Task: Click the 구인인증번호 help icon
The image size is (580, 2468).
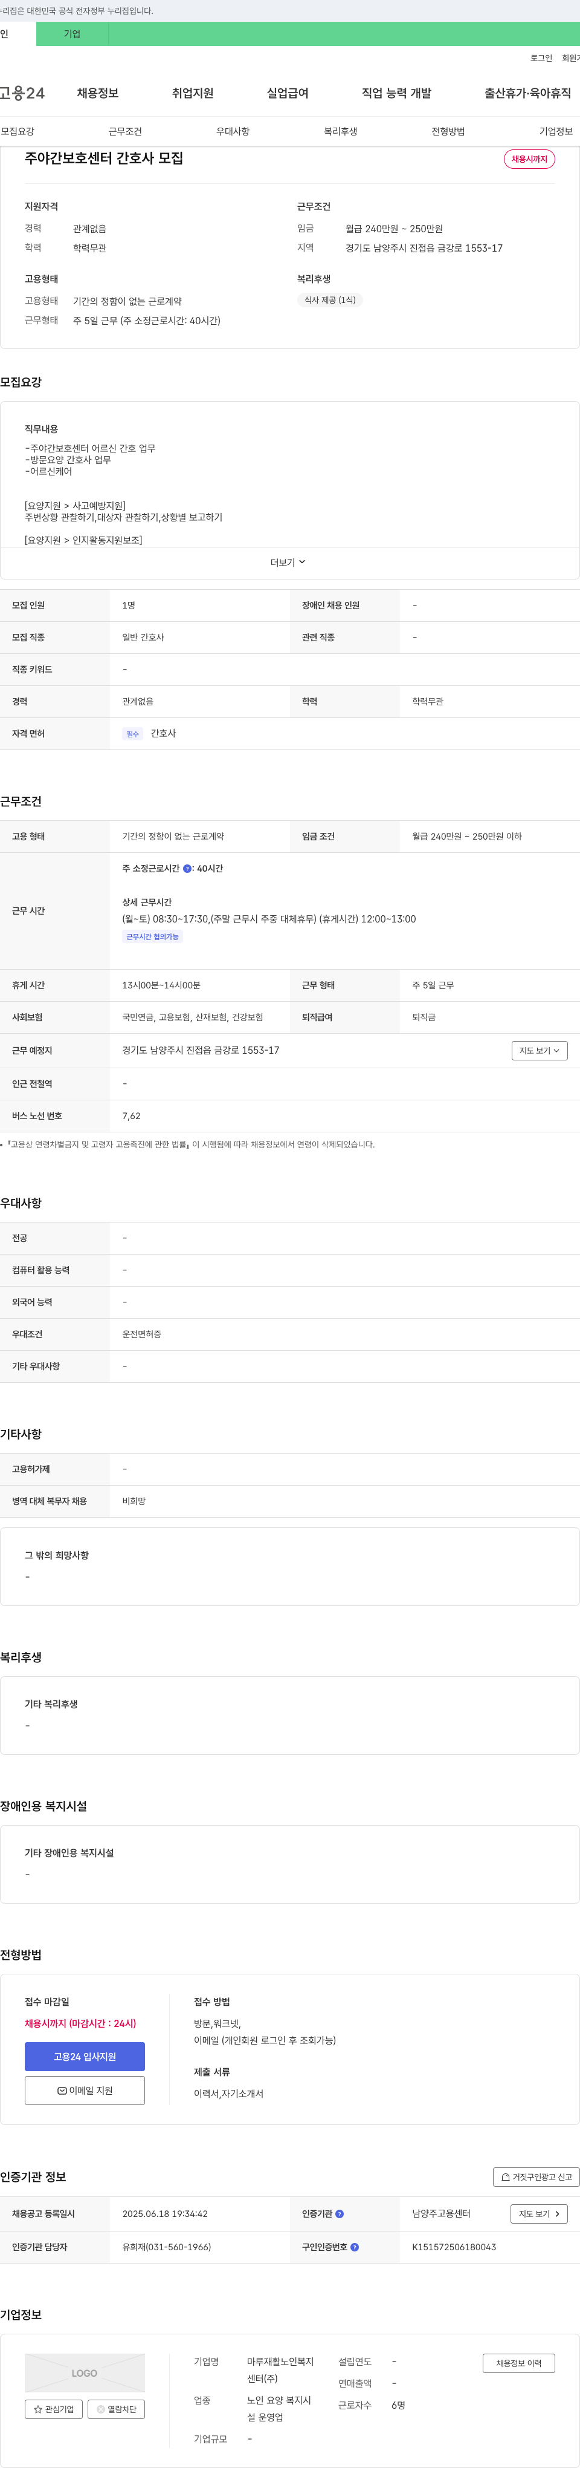Action: click(x=355, y=2247)
